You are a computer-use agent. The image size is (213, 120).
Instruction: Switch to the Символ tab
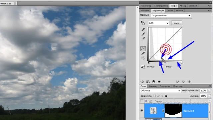pyautogui.click(x=193, y=6)
